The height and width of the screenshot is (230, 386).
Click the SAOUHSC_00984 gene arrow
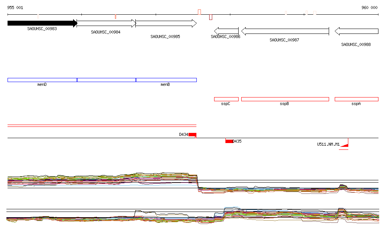pos(106,23)
